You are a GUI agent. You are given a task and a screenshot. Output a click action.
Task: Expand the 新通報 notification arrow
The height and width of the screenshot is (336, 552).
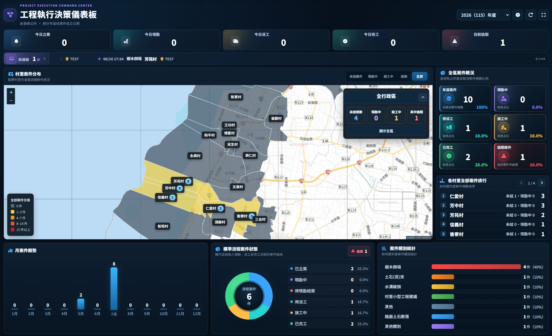[45, 59]
